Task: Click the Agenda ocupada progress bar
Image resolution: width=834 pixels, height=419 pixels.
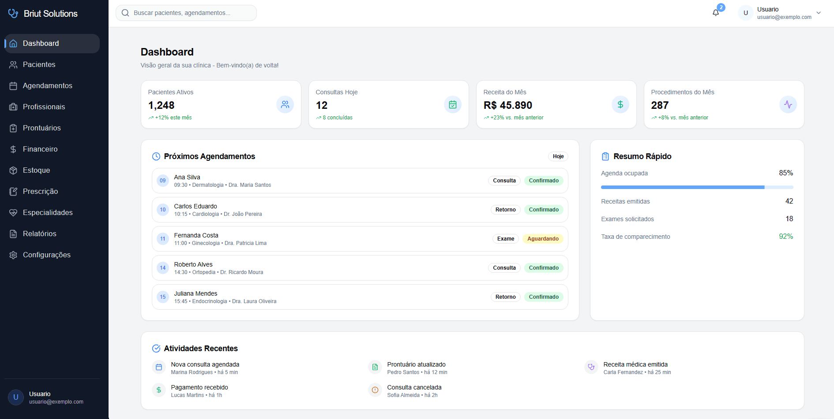Action: pyautogui.click(x=696, y=187)
